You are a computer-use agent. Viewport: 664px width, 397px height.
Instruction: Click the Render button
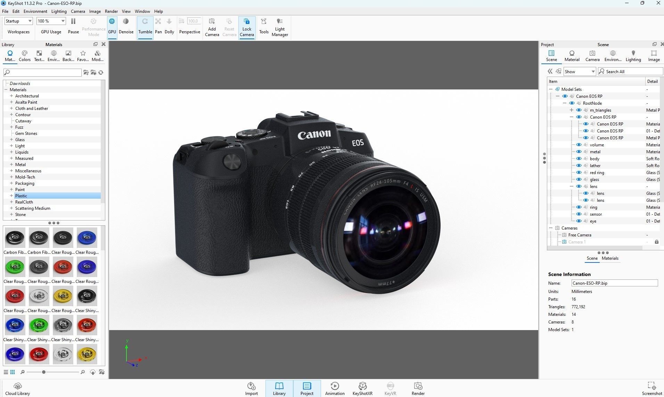(418, 389)
